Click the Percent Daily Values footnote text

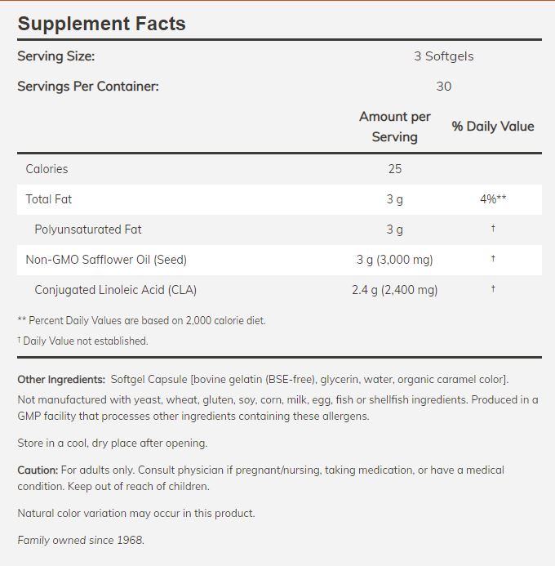pos(141,321)
